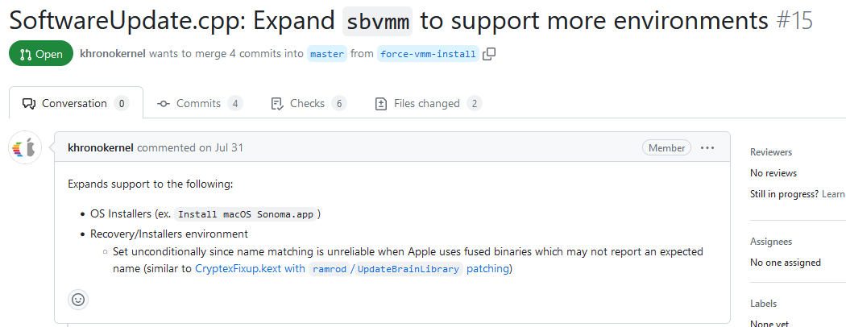Open khronokernel profile link in PR header

pos(112,55)
